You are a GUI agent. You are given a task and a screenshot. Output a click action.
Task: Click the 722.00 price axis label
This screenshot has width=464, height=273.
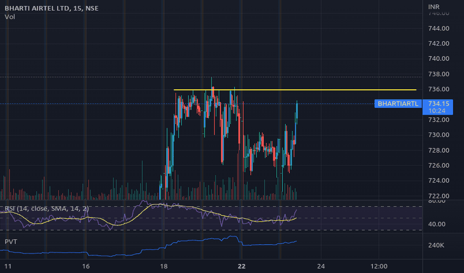[x=439, y=196]
